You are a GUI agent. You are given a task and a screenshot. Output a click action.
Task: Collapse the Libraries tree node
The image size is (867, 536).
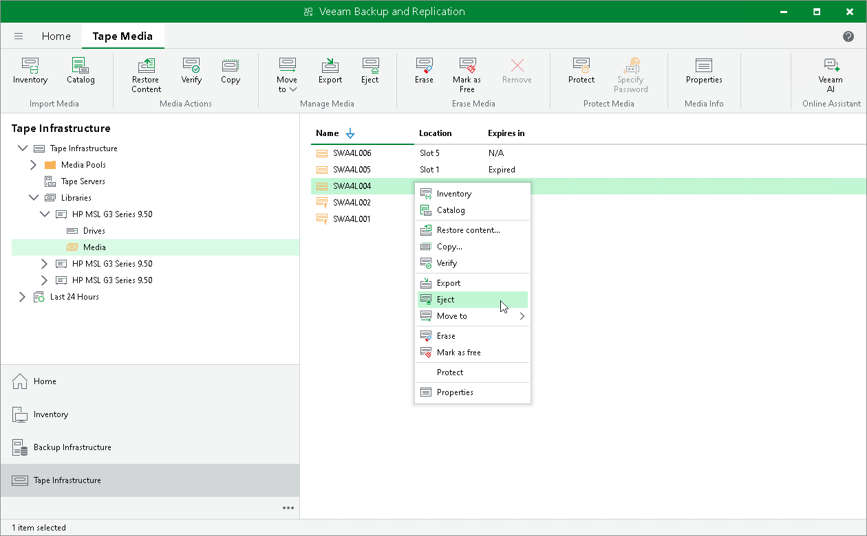coord(34,197)
